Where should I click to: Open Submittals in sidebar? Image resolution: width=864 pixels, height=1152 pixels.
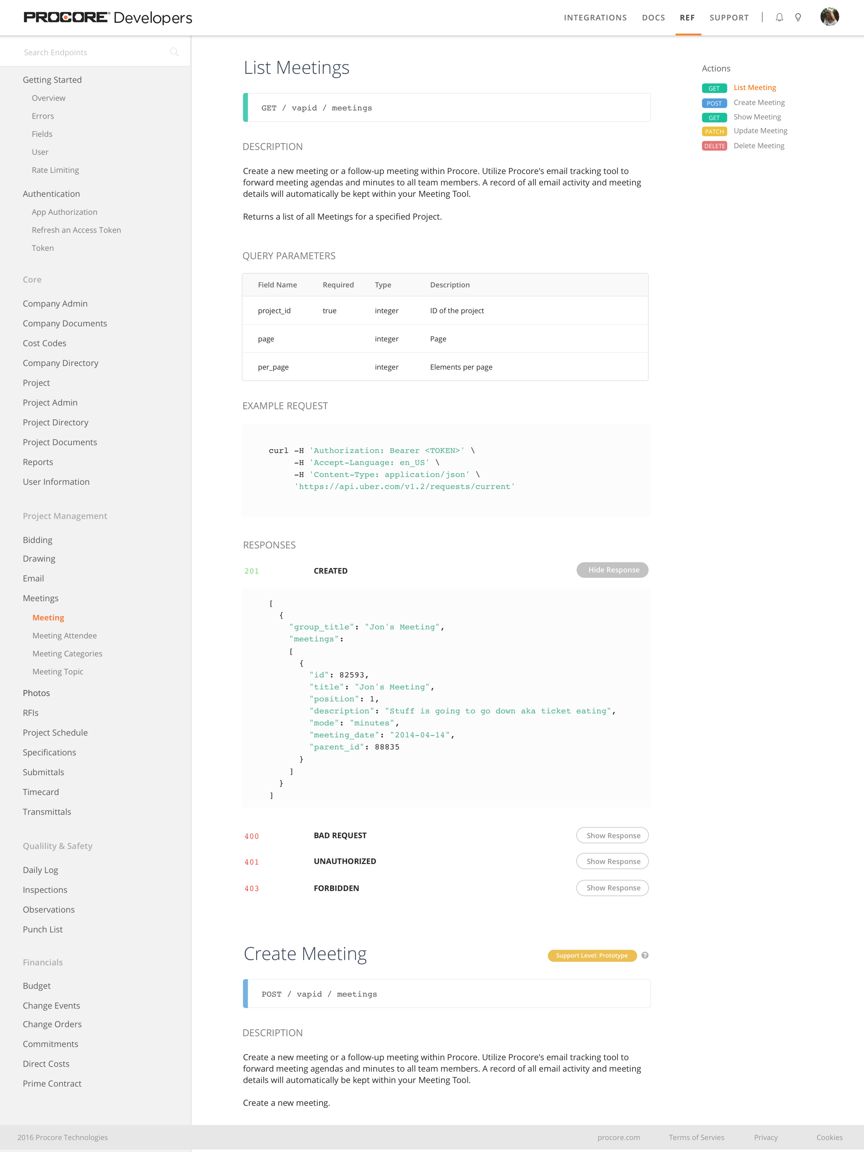43,772
